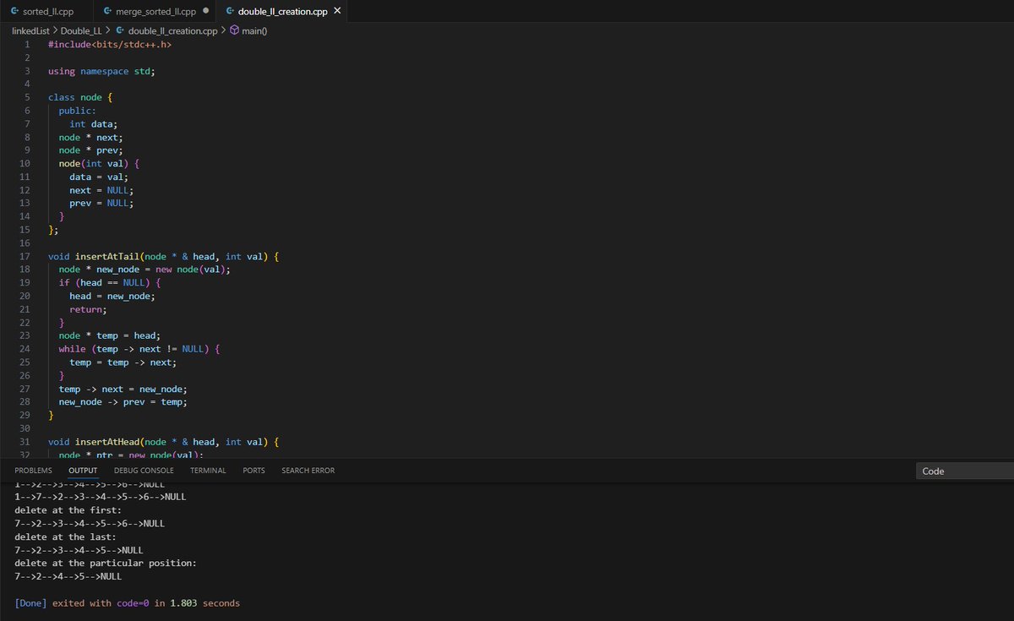
Task: Click the 'node * next;' declaration
Action: click(90, 137)
